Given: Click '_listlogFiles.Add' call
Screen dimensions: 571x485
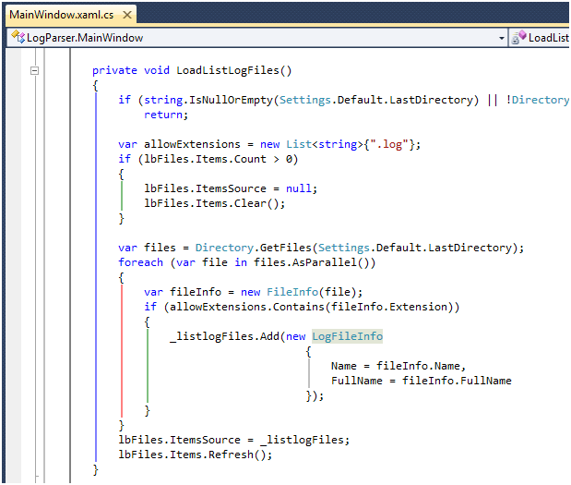Looking at the screenshot, I should (x=225, y=336).
